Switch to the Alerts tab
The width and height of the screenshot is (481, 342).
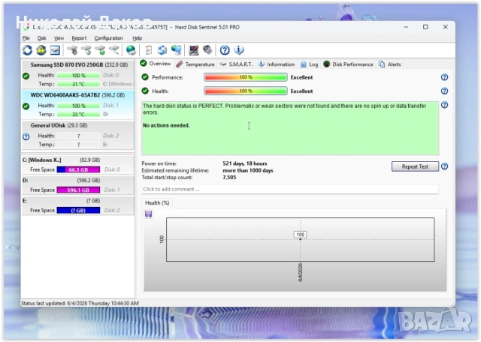tap(390, 64)
